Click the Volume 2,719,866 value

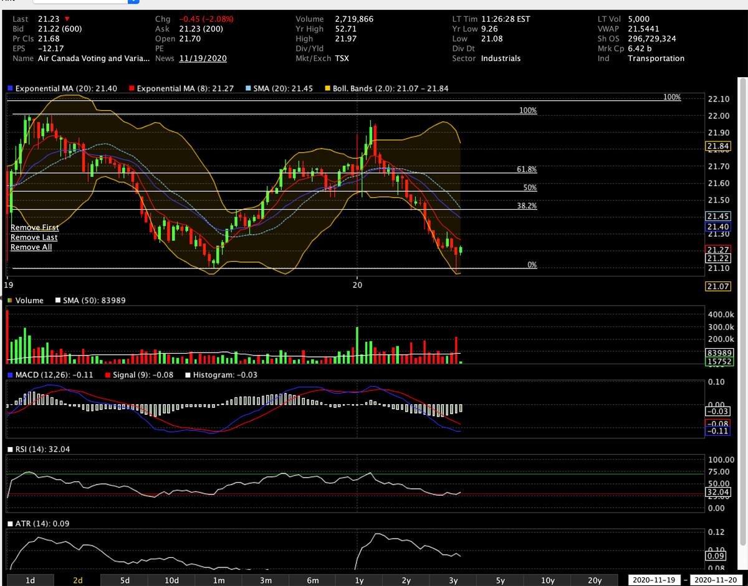(x=354, y=19)
